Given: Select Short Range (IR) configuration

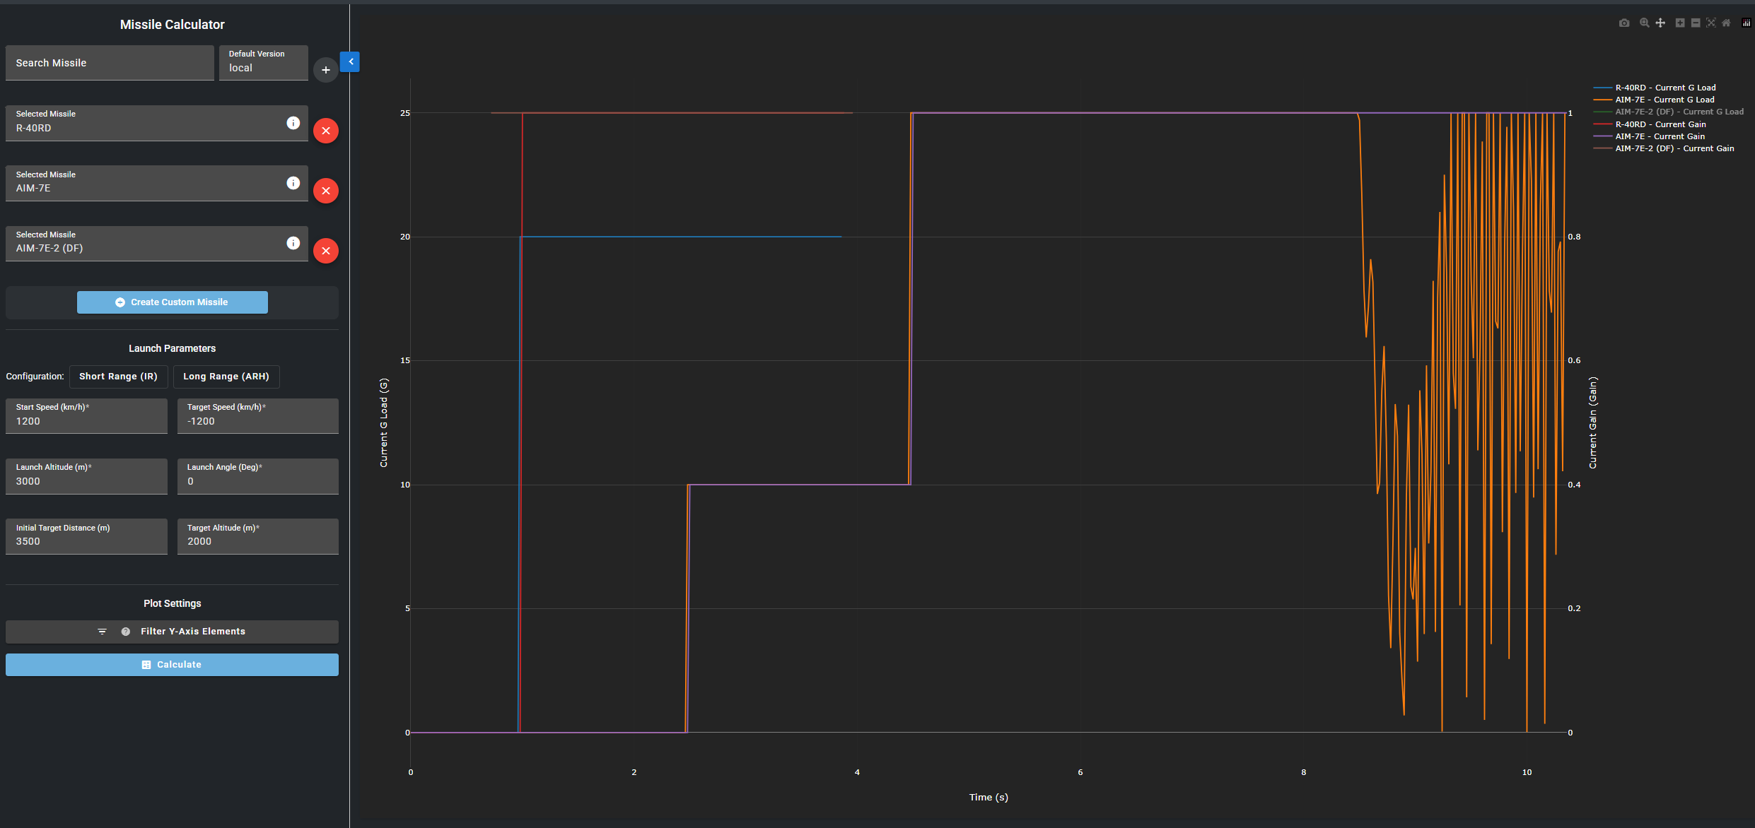Looking at the screenshot, I should [118, 377].
